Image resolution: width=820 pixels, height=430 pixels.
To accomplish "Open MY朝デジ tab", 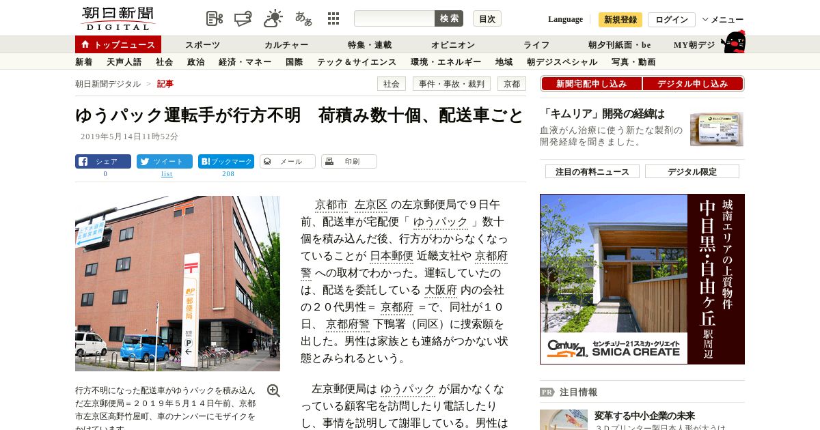I will tap(694, 45).
